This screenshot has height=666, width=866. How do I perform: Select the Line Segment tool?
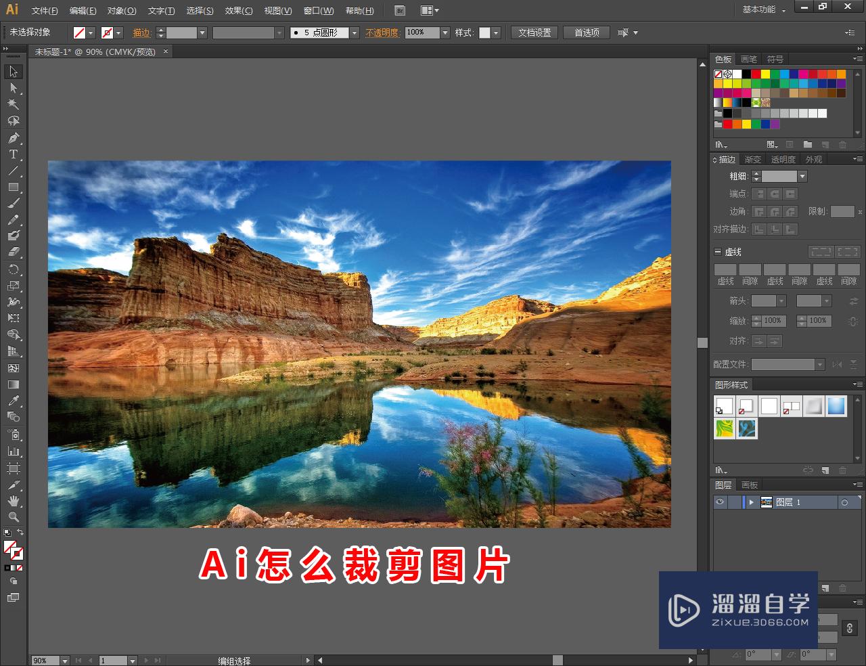14,171
